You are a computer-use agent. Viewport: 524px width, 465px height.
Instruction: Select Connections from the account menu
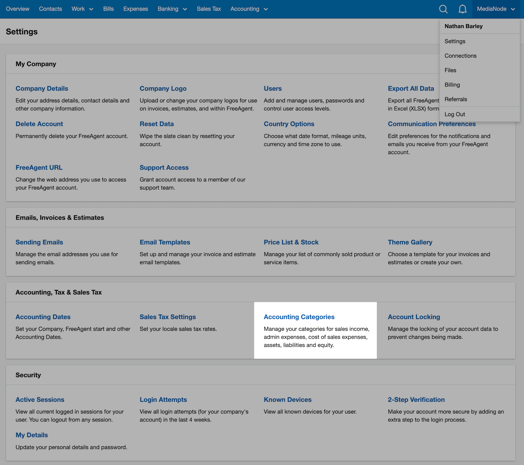(460, 55)
